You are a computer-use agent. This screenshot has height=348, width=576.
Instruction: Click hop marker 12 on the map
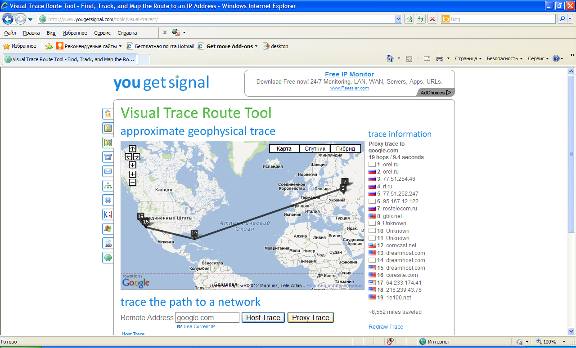[x=194, y=233]
